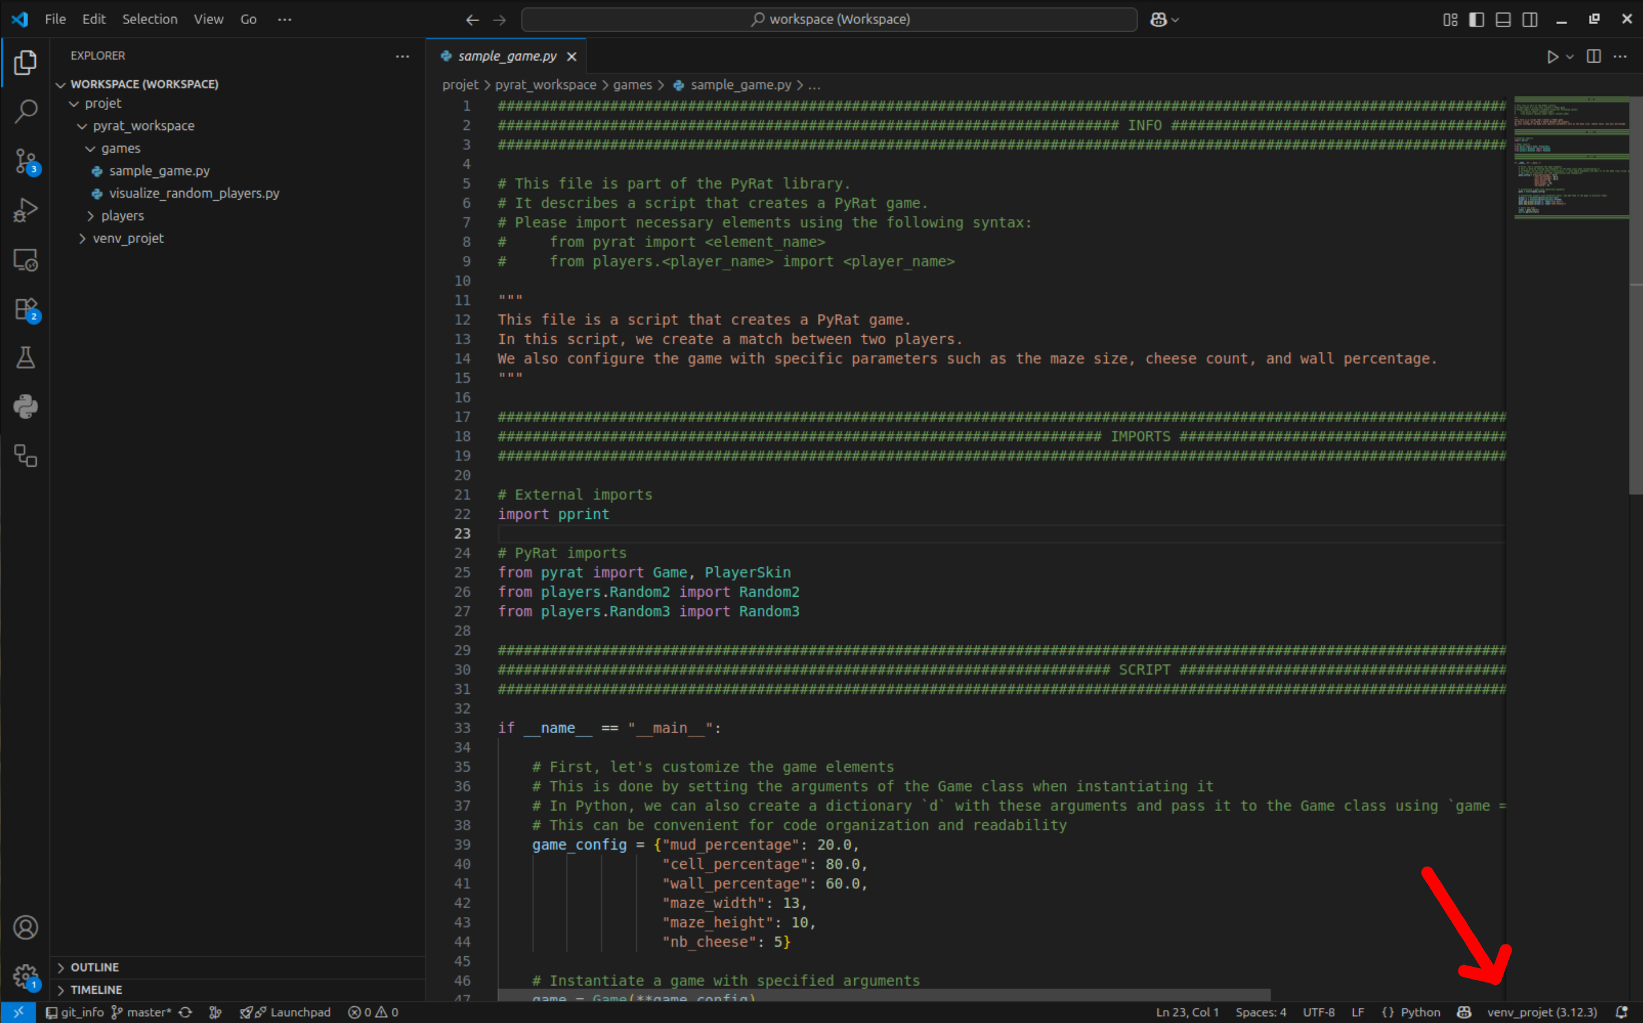Image resolution: width=1643 pixels, height=1023 pixels.
Task: Expand the players folder
Action: [x=122, y=216]
